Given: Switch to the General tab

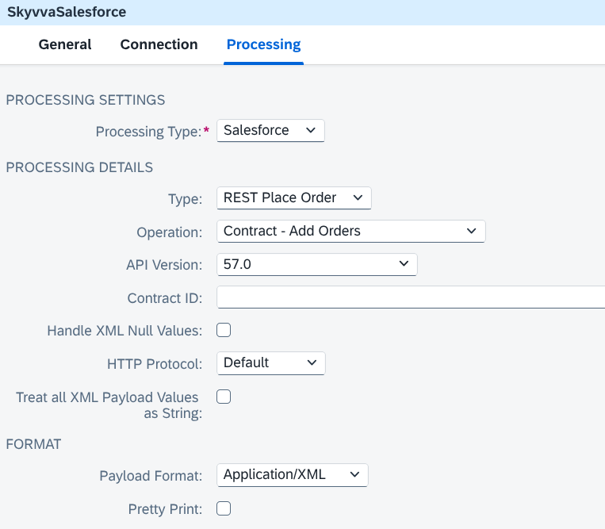Looking at the screenshot, I should 65,44.
